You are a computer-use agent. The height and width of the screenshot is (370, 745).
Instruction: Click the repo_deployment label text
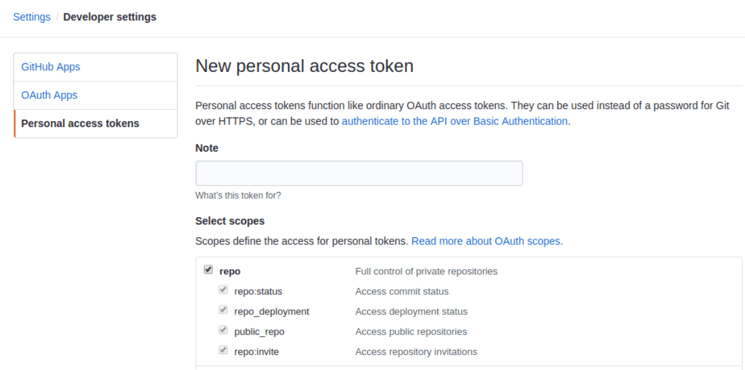click(271, 311)
